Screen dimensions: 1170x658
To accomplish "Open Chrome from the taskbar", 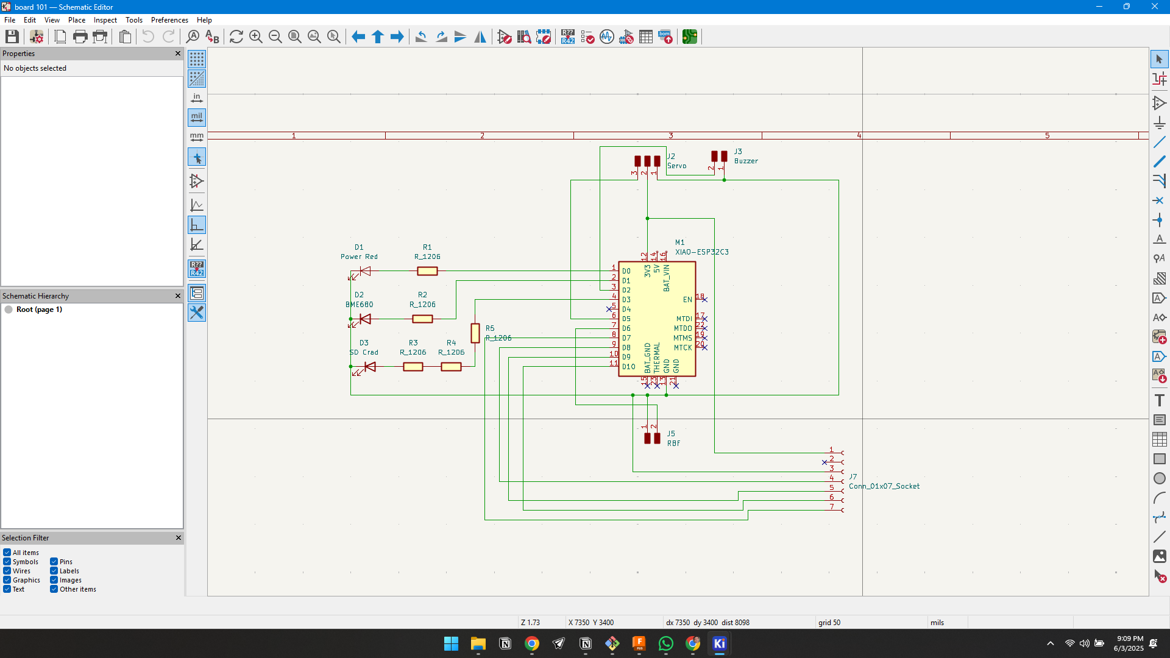I will pos(532,644).
